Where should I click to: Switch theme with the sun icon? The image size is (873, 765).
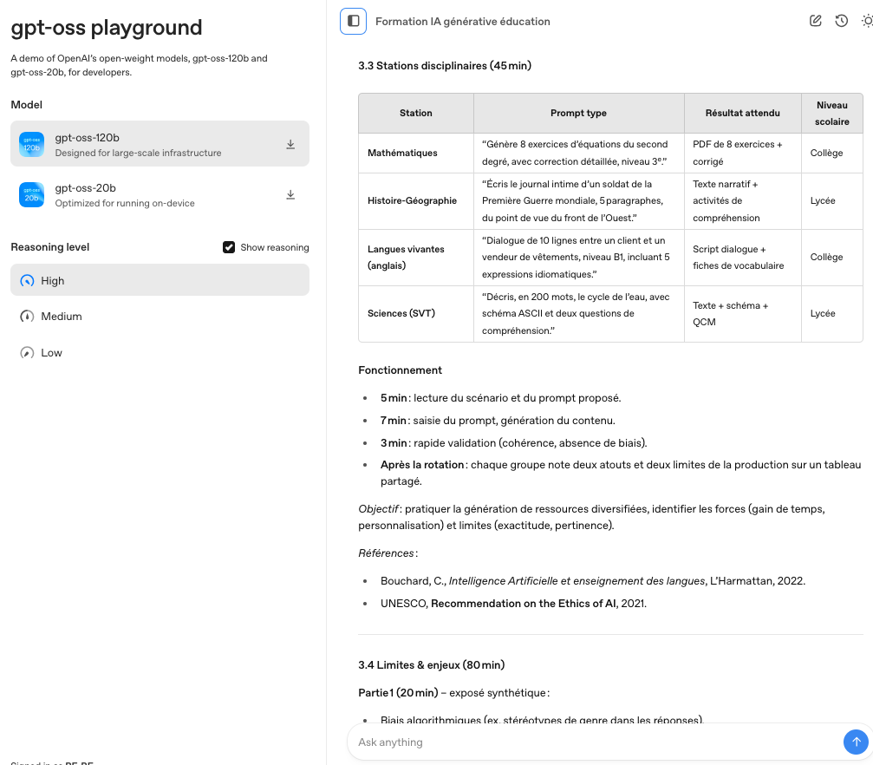coord(867,21)
